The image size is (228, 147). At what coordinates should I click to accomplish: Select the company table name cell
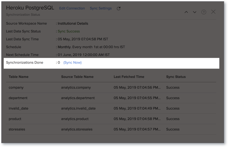16,87
